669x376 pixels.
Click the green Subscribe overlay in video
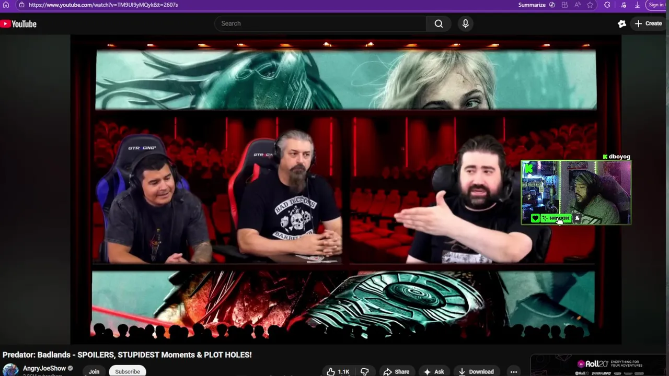click(556, 218)
